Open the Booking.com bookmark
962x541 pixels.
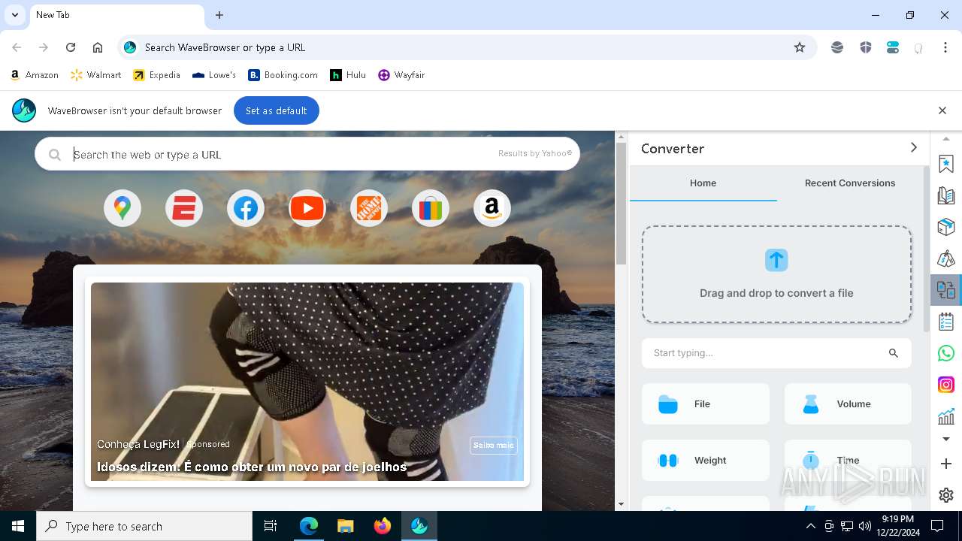[283, 75]
